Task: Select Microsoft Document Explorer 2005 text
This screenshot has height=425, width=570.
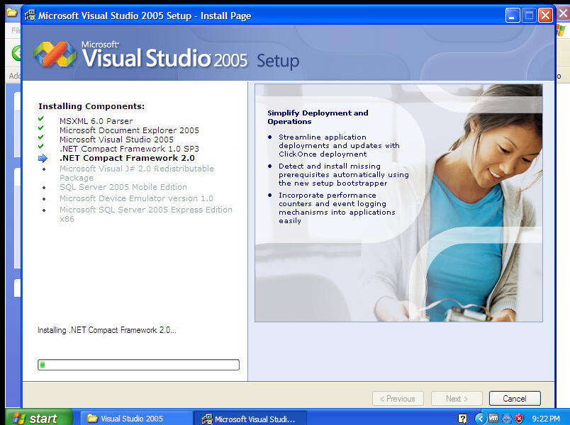Action: point(129,130)
